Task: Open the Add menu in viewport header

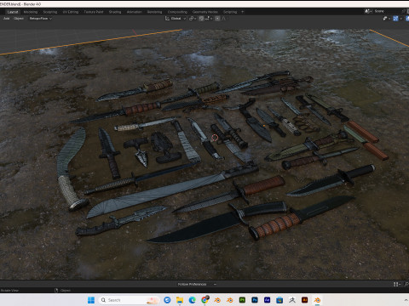Action: click(6, 19)
